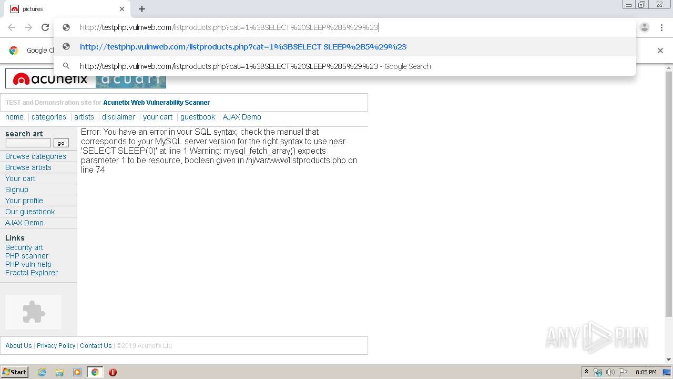Screen dimensions: 673x379
Task: Click the URL address bar text
Action: point(229,27)
